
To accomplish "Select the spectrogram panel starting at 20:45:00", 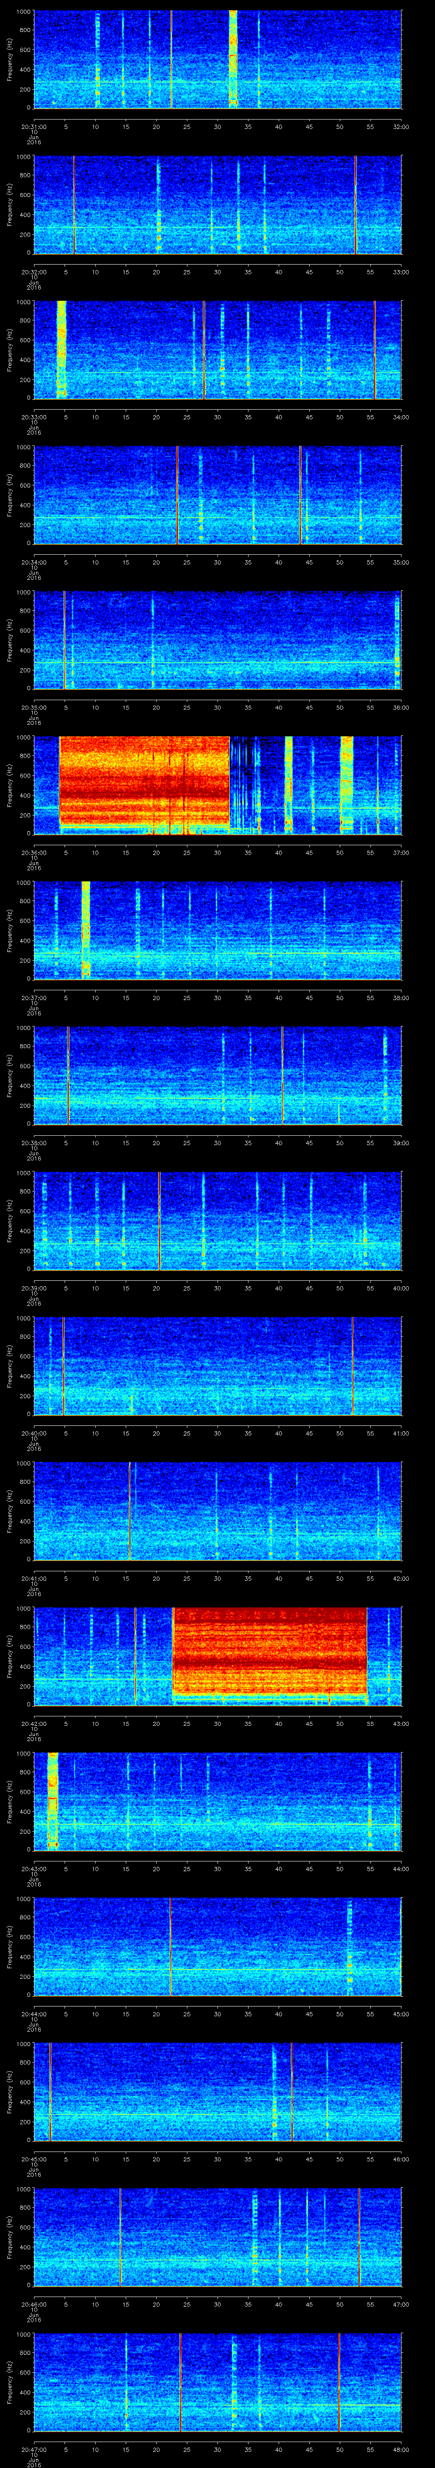I will (x=217, y=2092).
